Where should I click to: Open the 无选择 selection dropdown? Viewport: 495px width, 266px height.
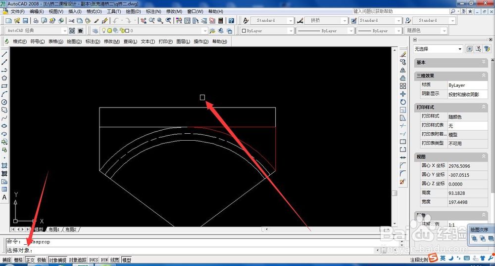pyautogui.click(x=460, y=49)
